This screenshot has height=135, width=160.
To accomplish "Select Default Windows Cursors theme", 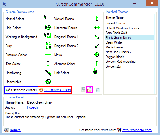I will tap(129, 28).
